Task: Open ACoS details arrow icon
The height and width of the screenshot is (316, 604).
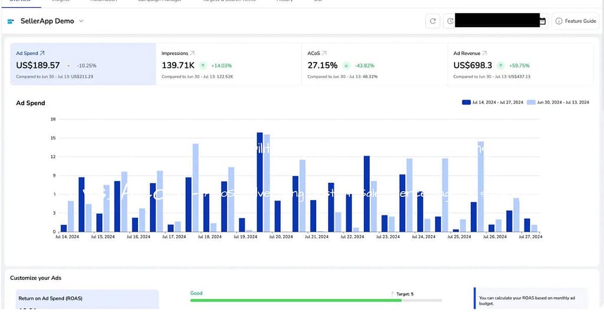Action: (x=324, y=53)
